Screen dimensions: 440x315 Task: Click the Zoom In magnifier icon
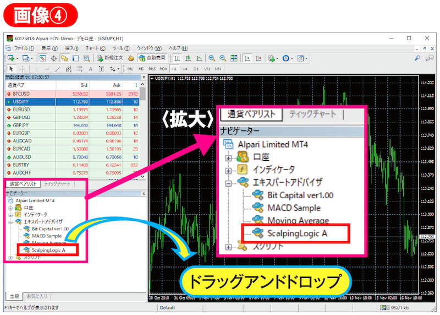pyautogui.click(x=212, y=58)
